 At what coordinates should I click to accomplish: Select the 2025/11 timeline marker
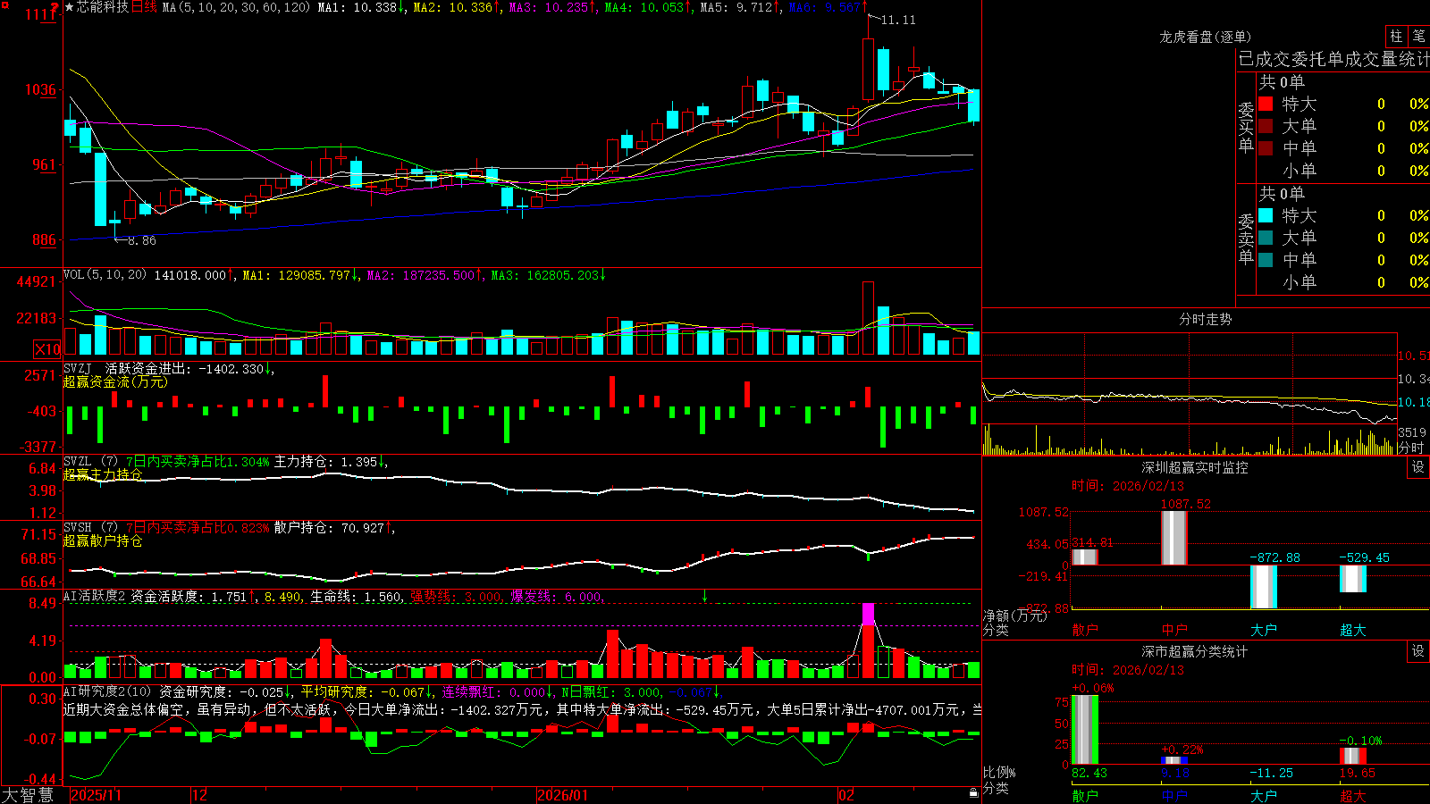[x=96, y=795]
